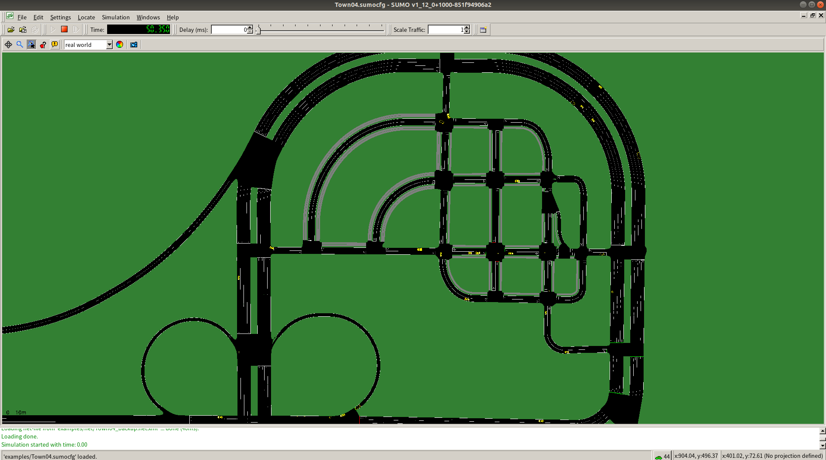Recenter the view with the arrows icon

tap(9, 45)
